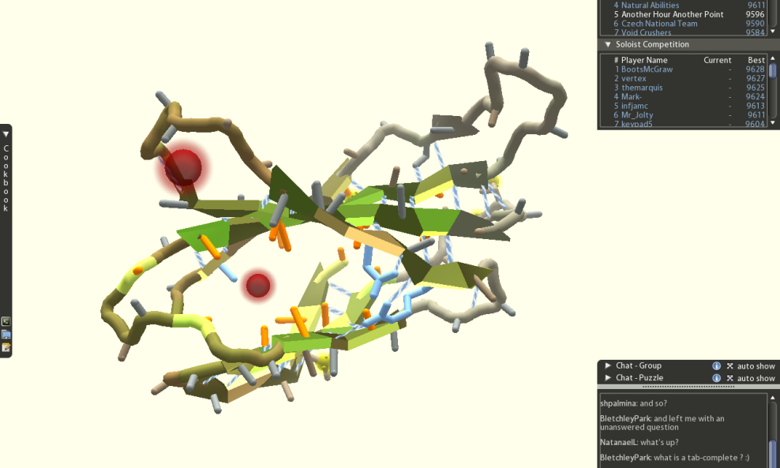Screen dimensions: 780x468
Task: Click the chat scrollbar thumb
Action: point(773,454)
